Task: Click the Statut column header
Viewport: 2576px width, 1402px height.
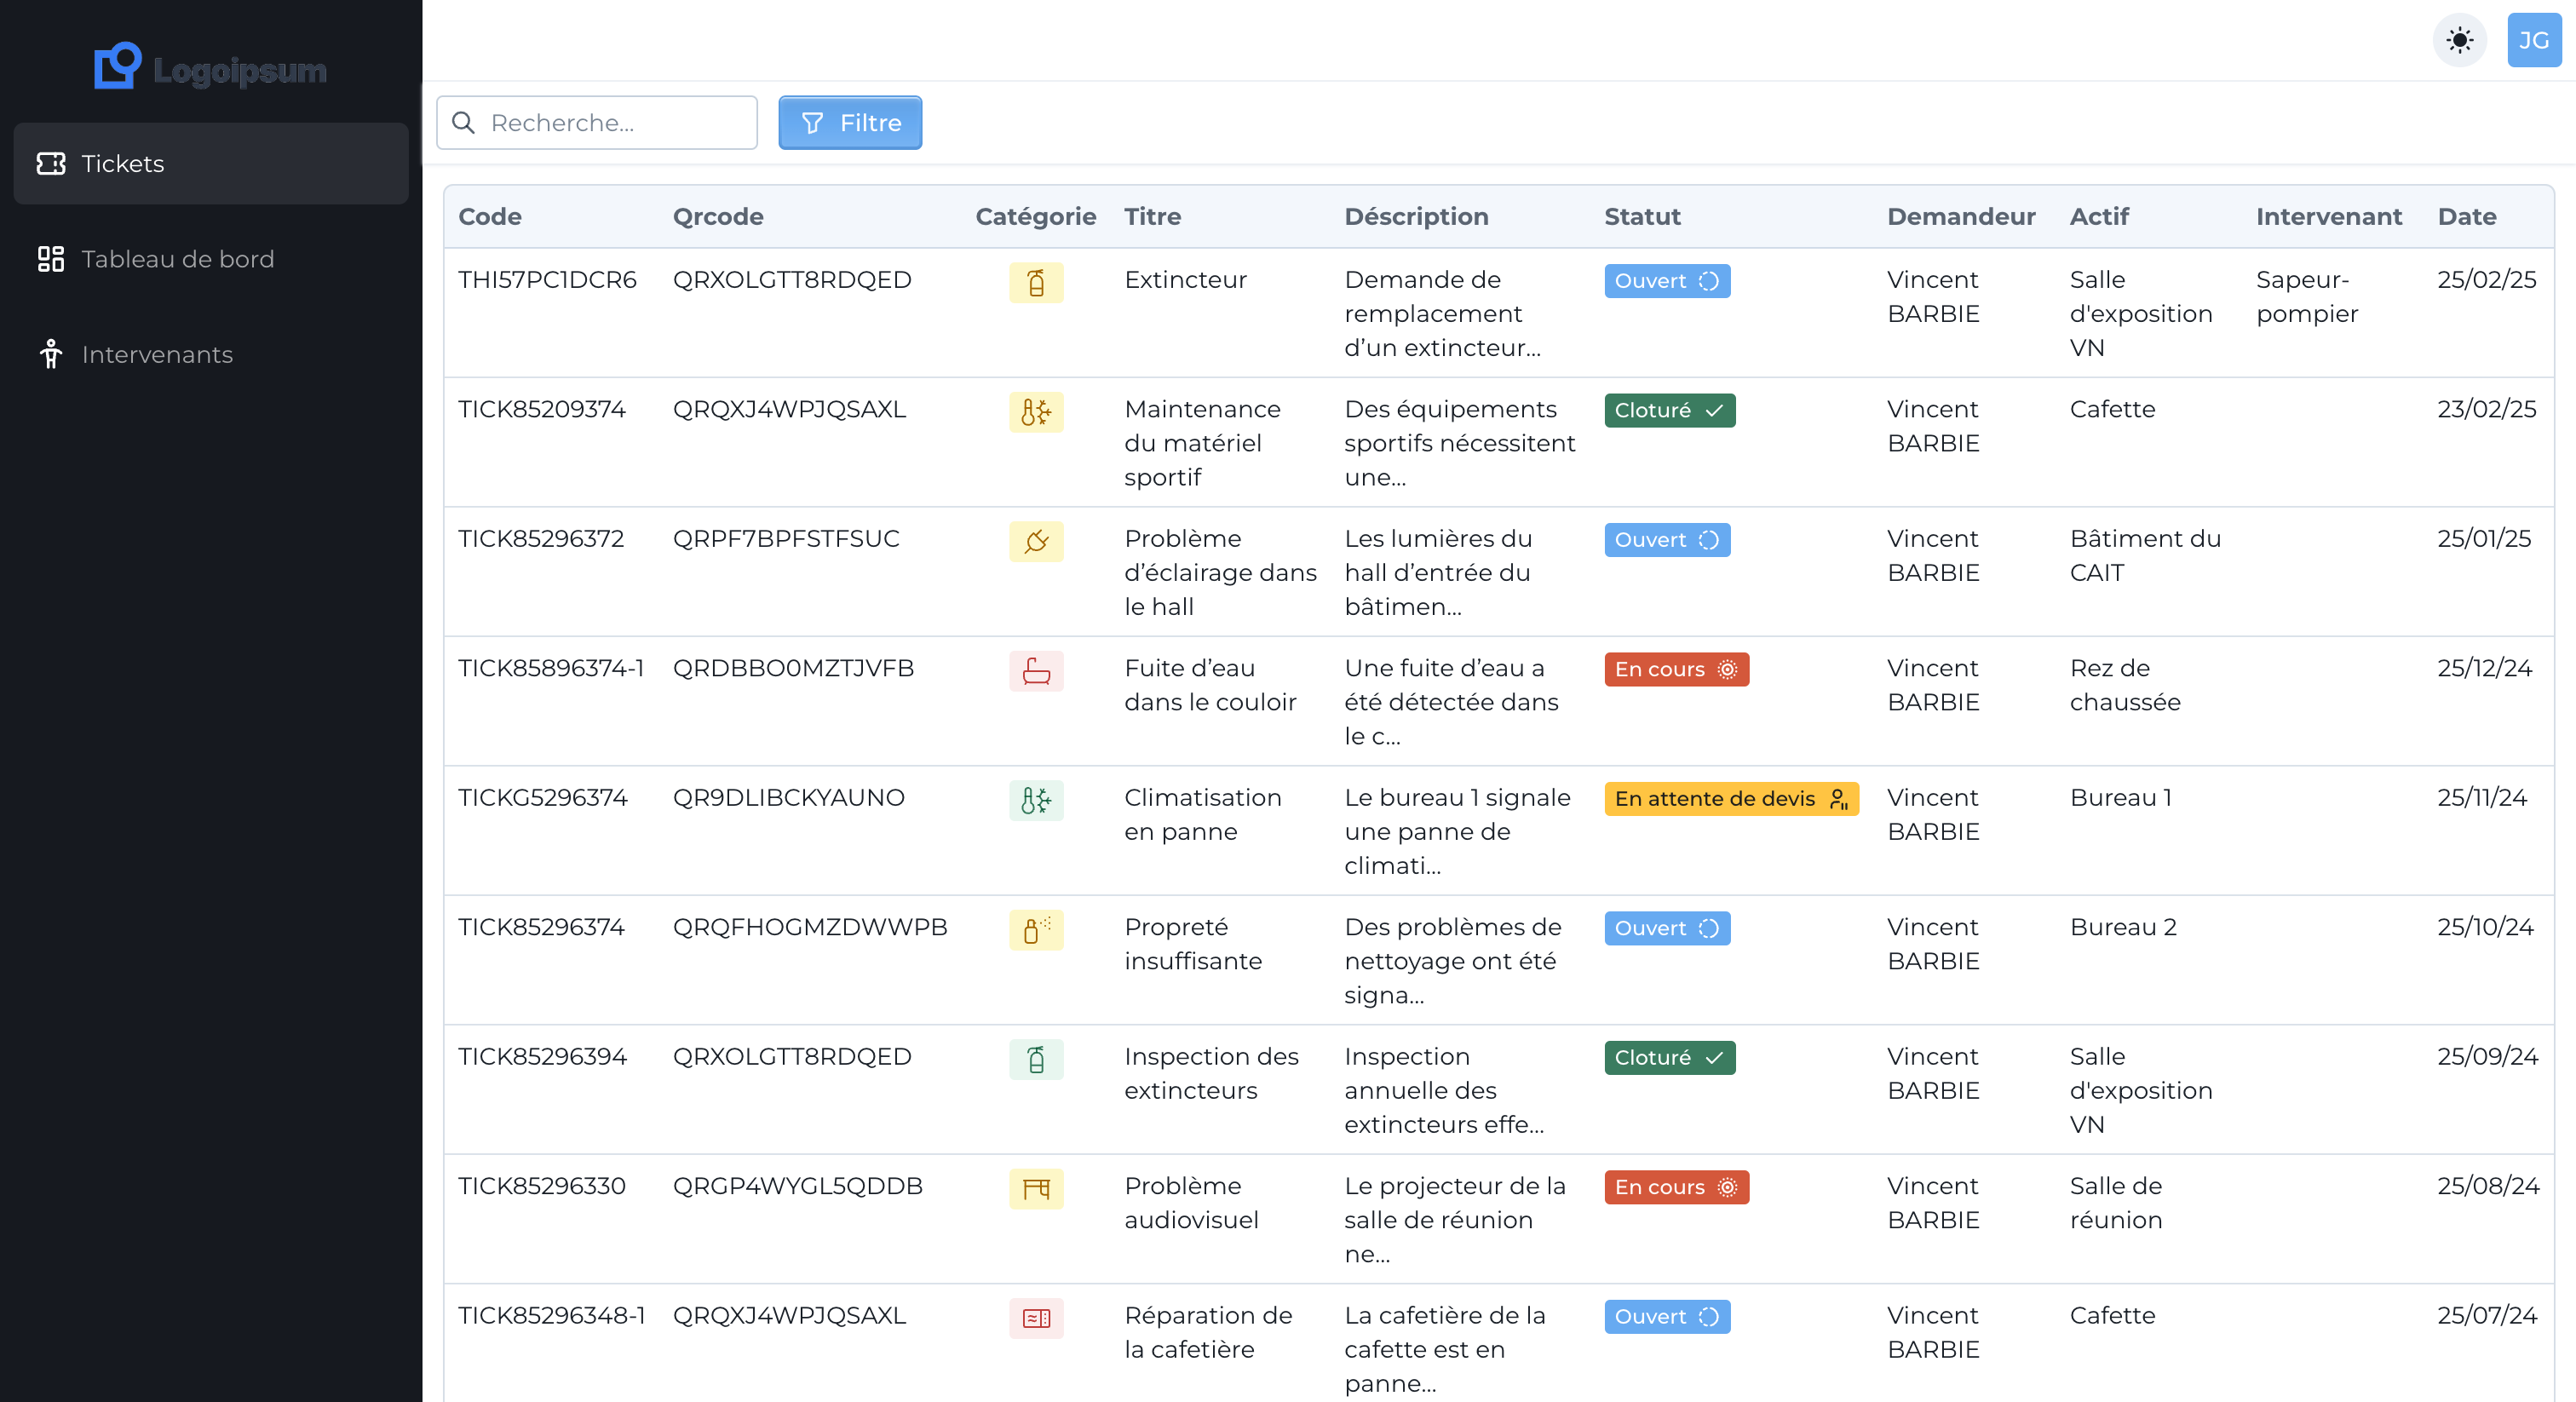Action: click(x=1642, y=216)
